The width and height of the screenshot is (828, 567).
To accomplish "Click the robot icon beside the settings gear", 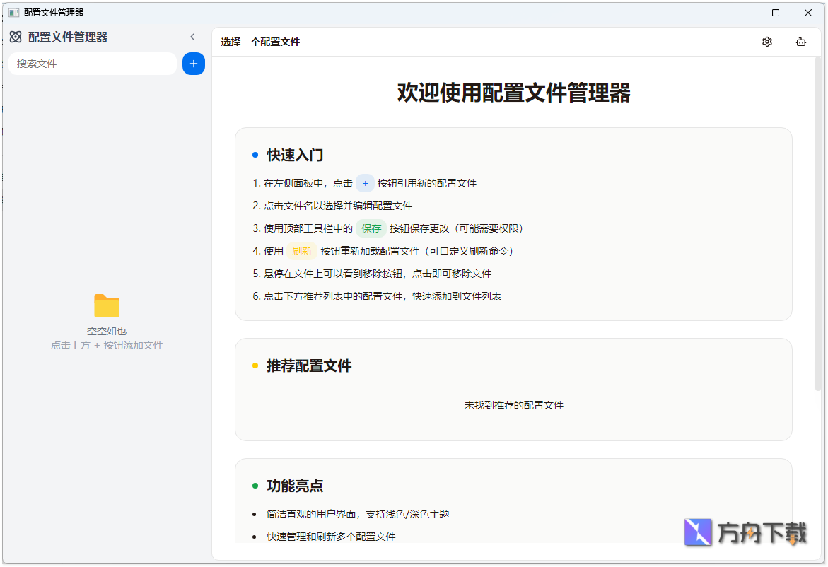I will 801,42.
